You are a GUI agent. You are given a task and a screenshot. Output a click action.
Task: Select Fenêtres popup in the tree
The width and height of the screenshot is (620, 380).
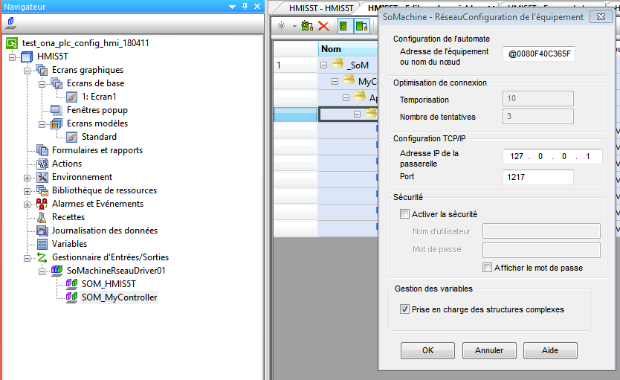coord(97,110)
